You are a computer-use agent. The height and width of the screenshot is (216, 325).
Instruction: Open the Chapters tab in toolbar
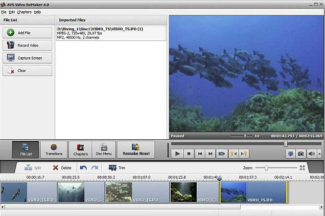(x=80, y=149)
